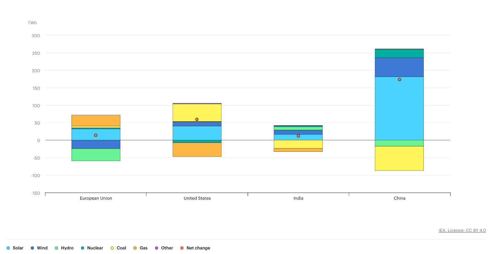Image resolution: width=491 pixels, height=254 pixels.
Task: Hide the Hydro series via legend
Action: 64,248
